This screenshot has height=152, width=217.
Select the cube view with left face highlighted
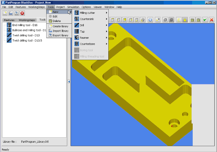click(x=119, y=20)
